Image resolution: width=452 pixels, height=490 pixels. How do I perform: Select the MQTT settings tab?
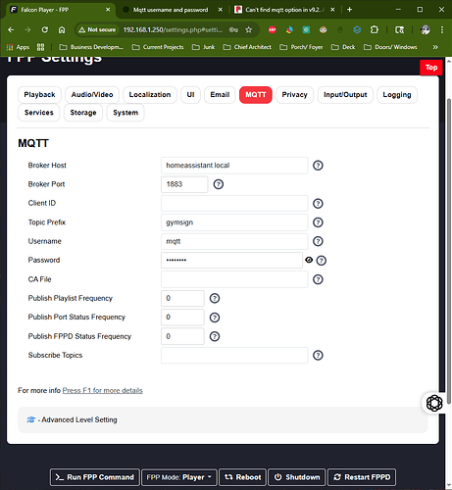click(256, 95)
